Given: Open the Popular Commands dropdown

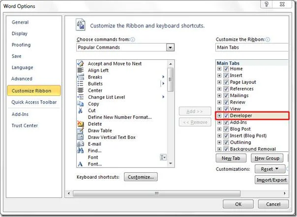Looking at the screenshot, I should (170, 47).
